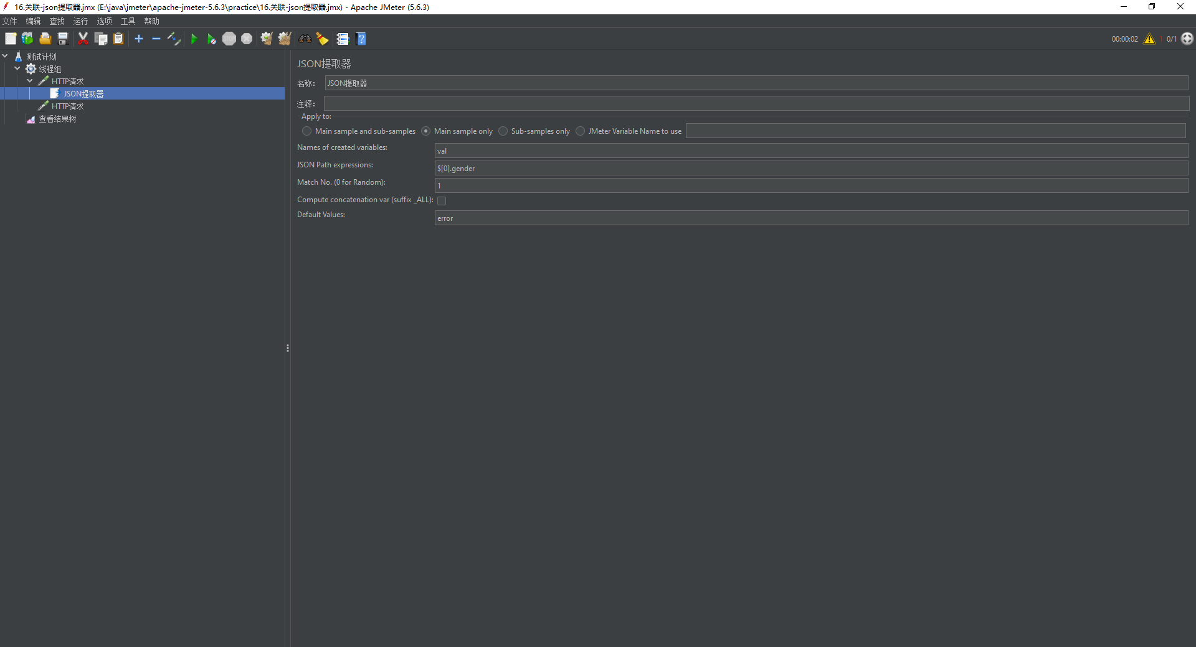Open the 编辑 menu
The height and width of the screenshot is (647, 1196).
[x=33, y=21]
